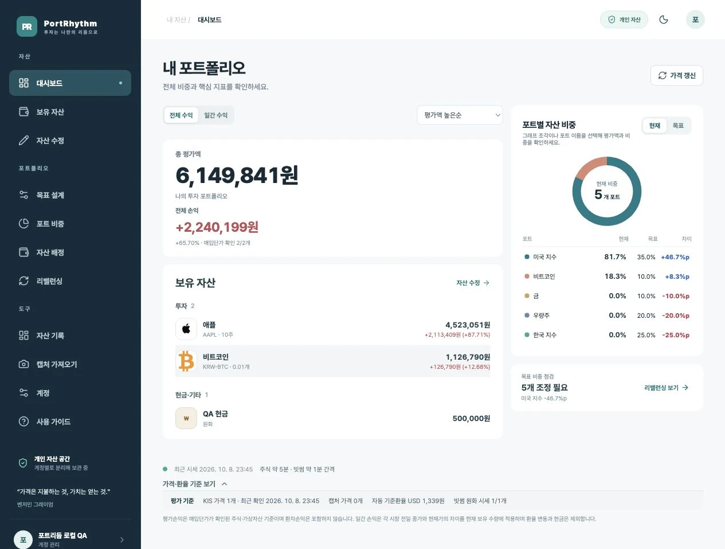Click the profit figure +2,240,199원

217,227
